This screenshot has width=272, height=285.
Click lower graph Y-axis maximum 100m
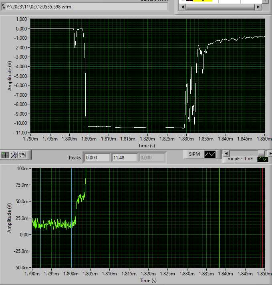tap(23, 169)
